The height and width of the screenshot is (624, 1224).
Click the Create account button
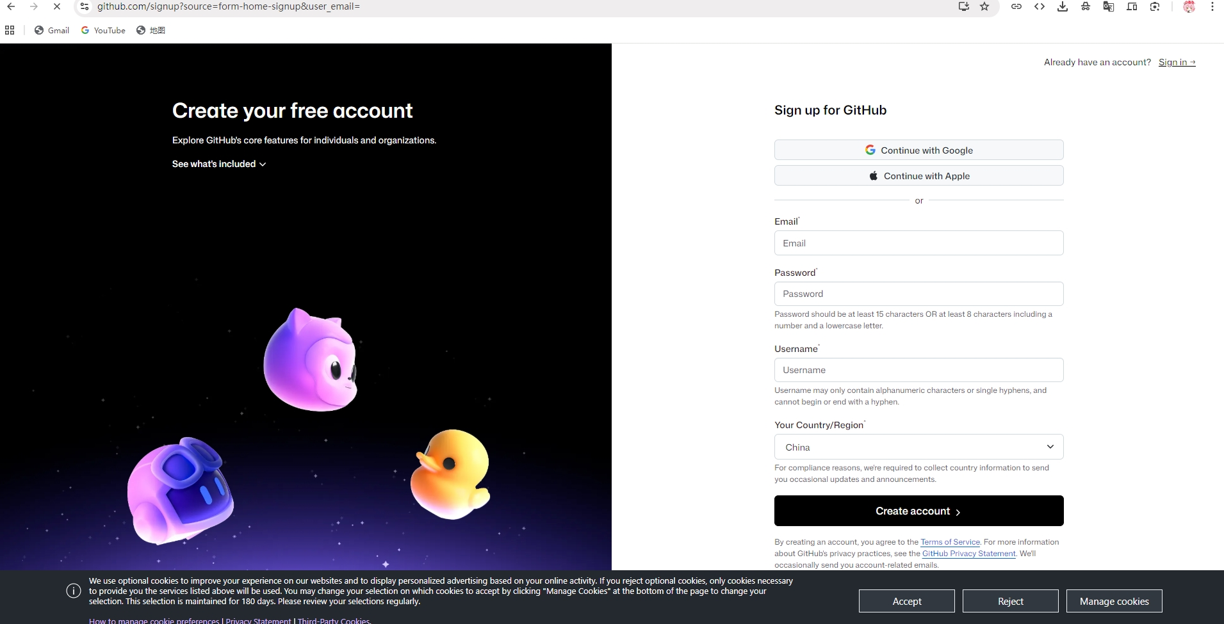click(918, 511)
